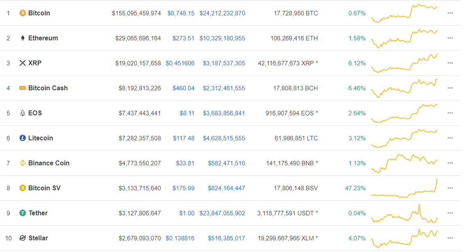Open the more options menu for Litecoin

click(x=450, y=138)
